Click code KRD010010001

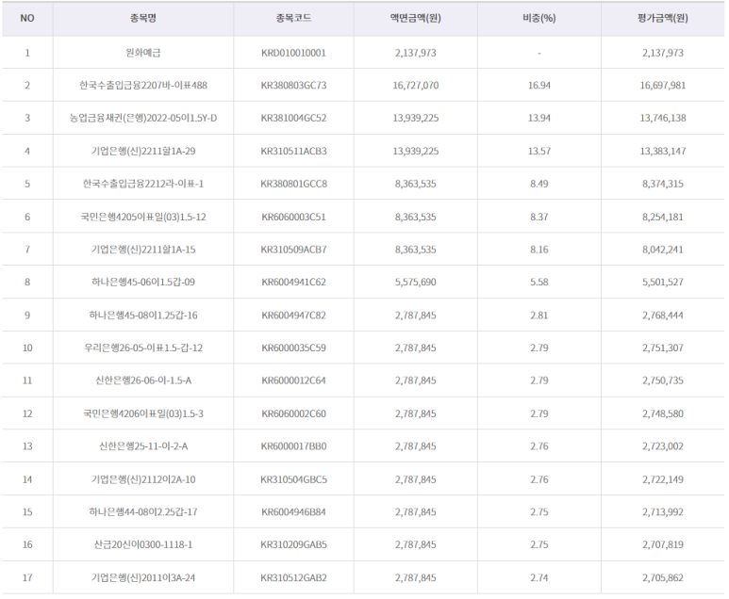[293, 53]
